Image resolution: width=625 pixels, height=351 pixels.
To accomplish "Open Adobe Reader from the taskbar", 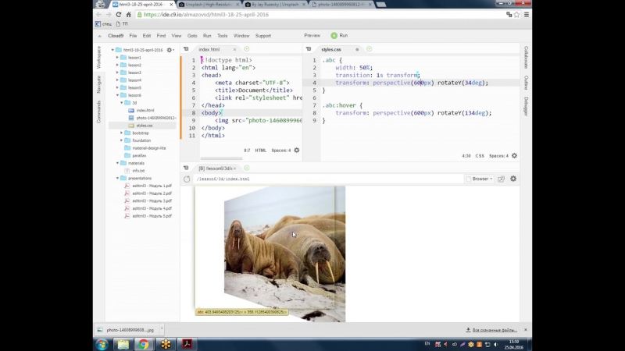I will pyautogui.click(x=187, y=344).
